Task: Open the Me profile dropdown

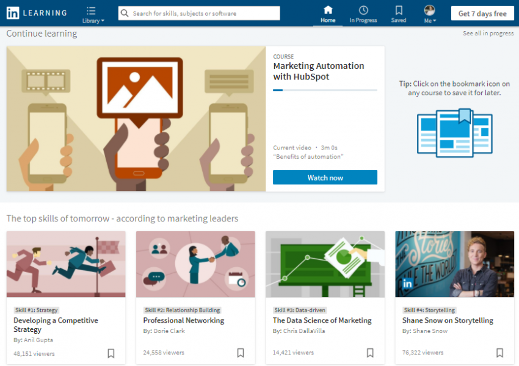Action: tap(430, 14)
